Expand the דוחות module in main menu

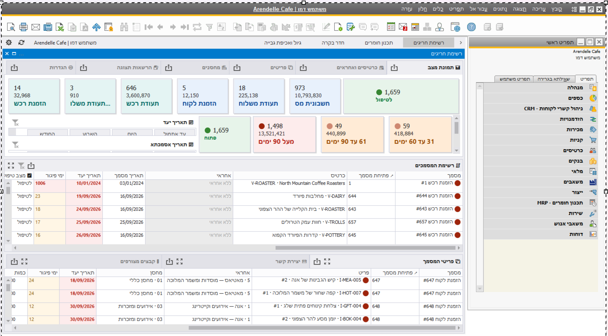(540, 234)
